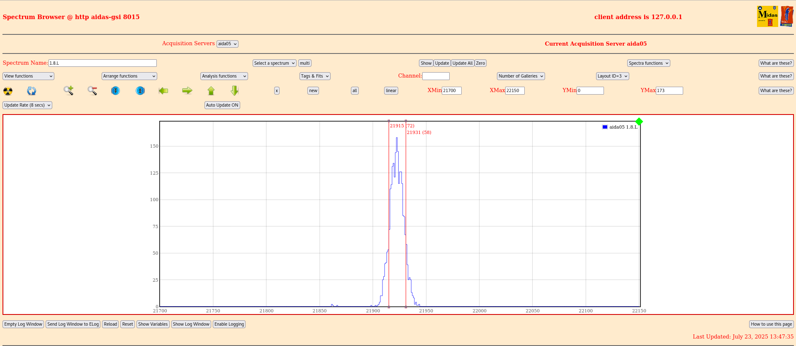Click the green up arrow icon
This screenshot has width=796, height=346.
[211, 90]
